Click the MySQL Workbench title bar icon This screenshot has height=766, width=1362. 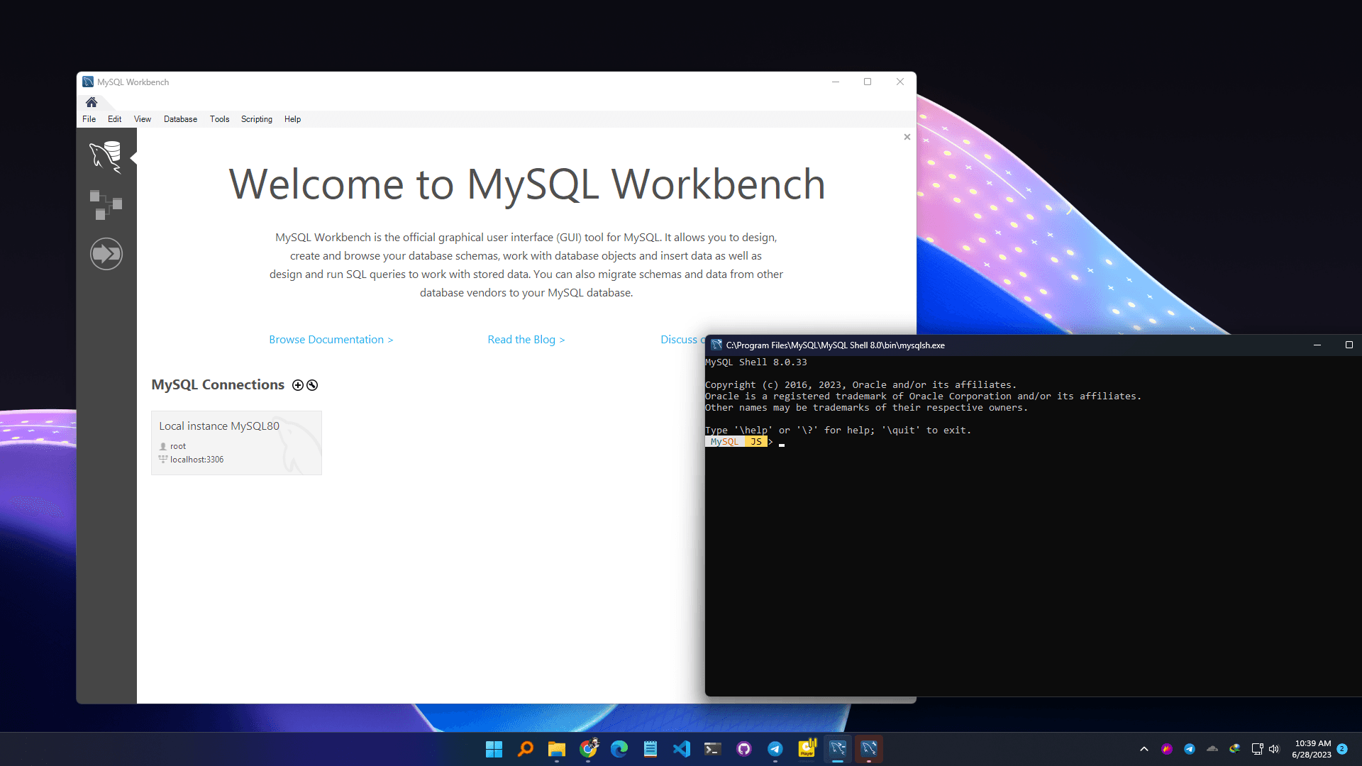coord(88,82)
